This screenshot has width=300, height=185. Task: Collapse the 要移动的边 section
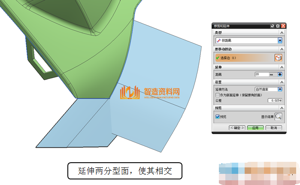[282, 49]
